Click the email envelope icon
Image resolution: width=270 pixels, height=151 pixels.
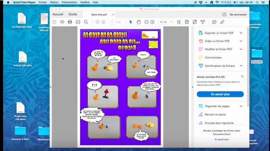click(78, 22)
